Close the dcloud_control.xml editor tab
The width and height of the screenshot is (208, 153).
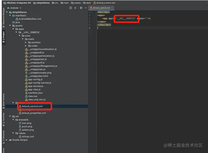coord(112,8)
